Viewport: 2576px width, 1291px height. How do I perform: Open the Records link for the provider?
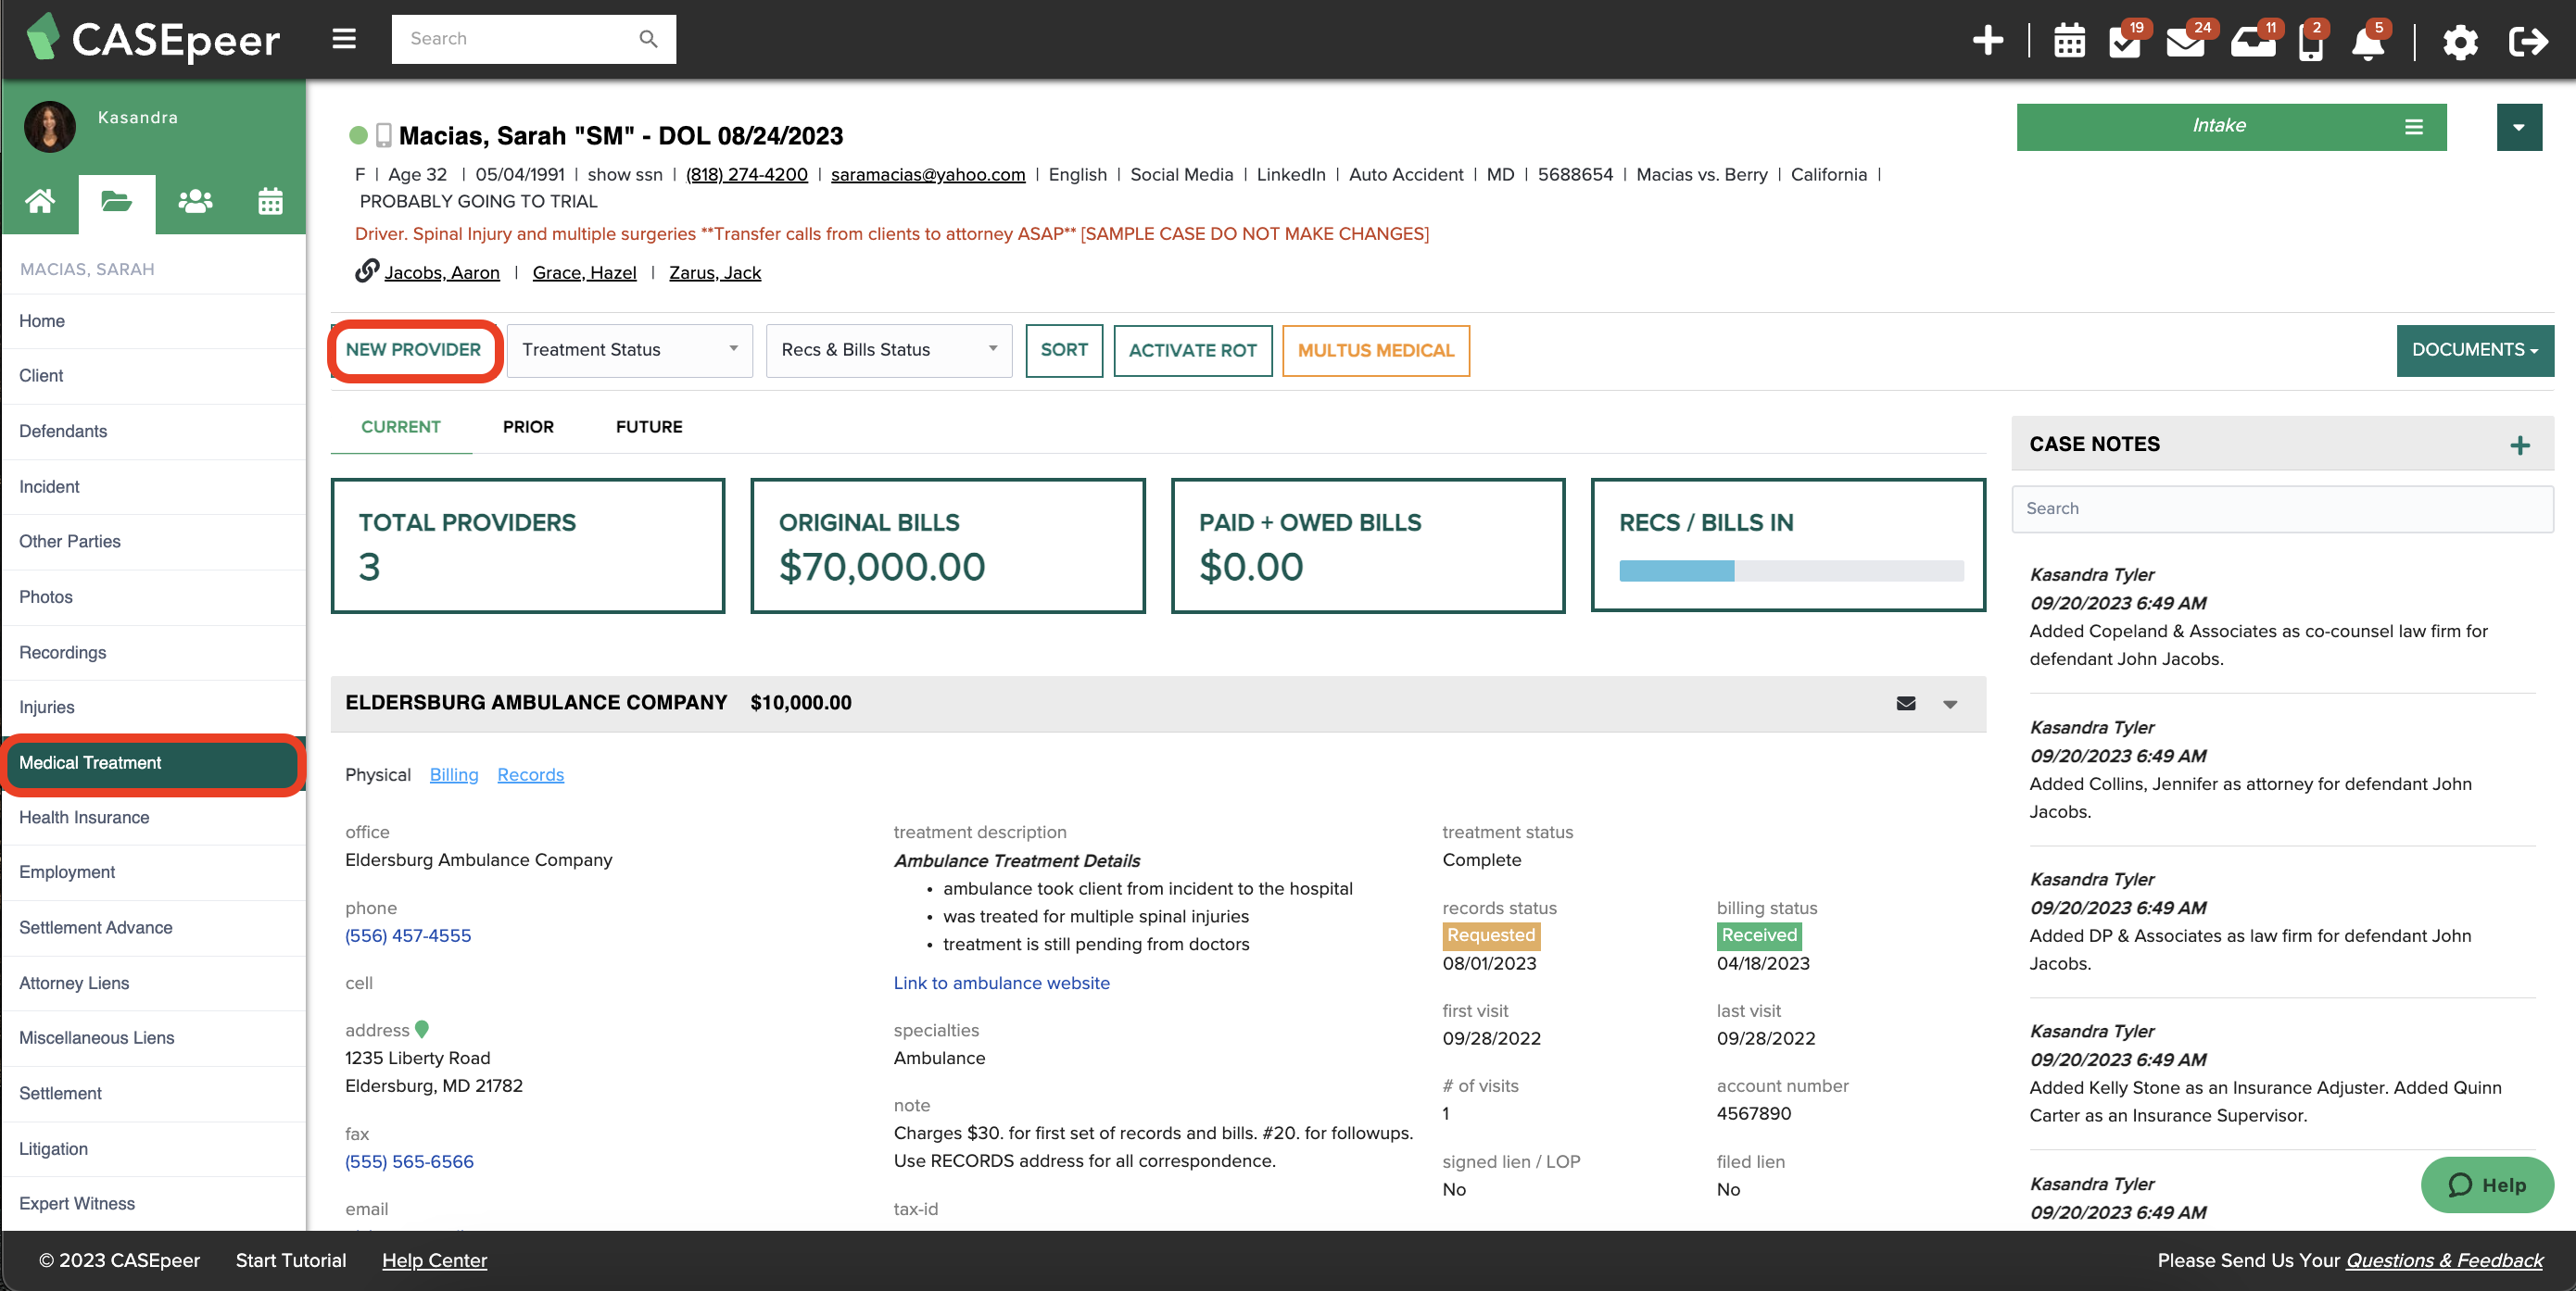tap(530, 774)
